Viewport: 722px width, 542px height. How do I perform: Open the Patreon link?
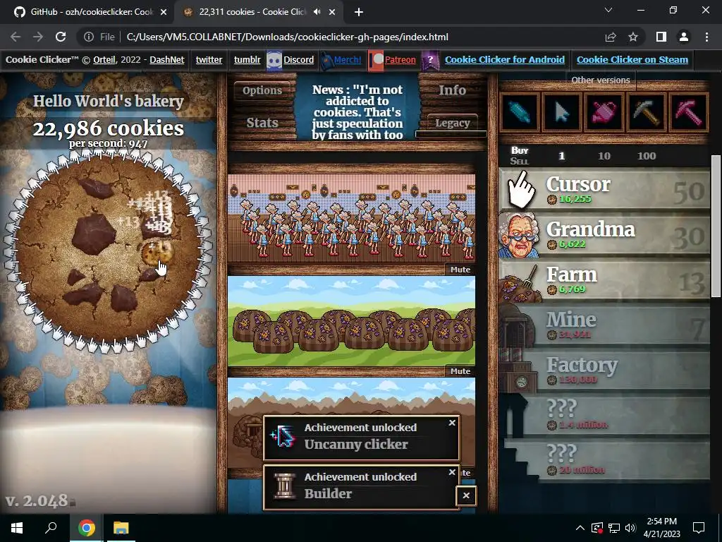tap(400, 59)
